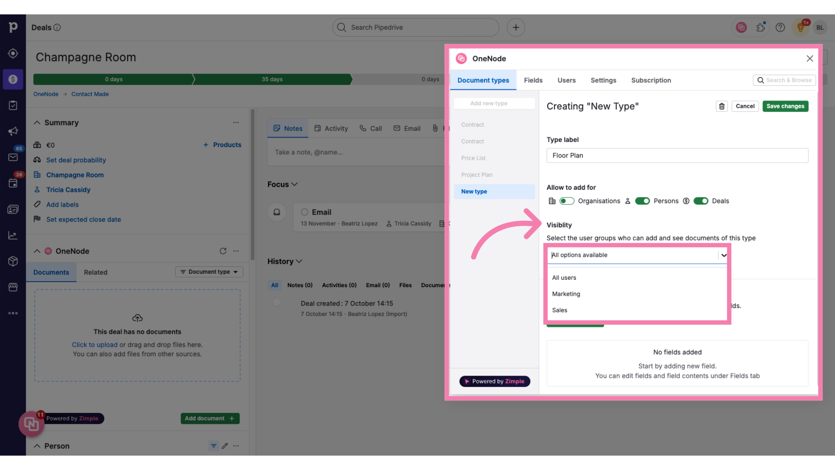Image resolution: width=835 pixels, height=470 pixels.
Task: Open the apps puzzle piece icon
Action: coord(761,27)
